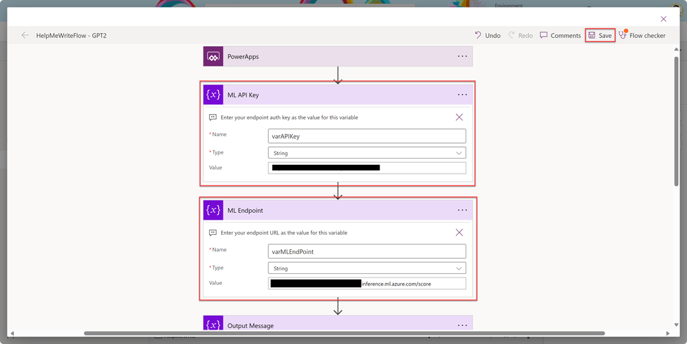The width and height of the screenshot is (687, 344).
Task: Click the comment icon in ML Endpoint
Action: (213, 233)
